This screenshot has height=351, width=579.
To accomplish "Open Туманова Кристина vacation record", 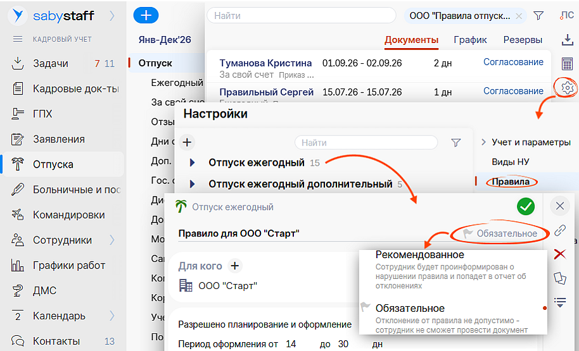I will click(265, 63).
